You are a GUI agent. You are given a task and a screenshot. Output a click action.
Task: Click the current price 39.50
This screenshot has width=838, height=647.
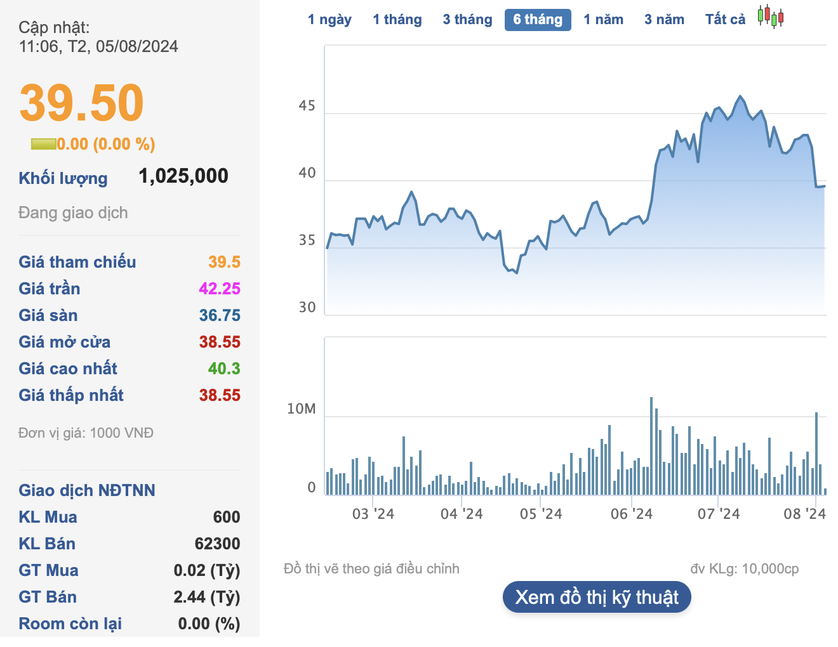81,103
